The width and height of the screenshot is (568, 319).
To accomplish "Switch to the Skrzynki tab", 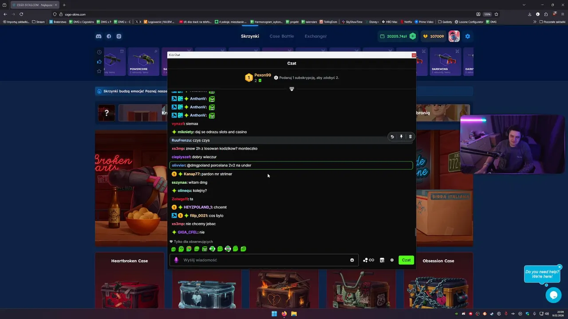I will tap(250, 36).
